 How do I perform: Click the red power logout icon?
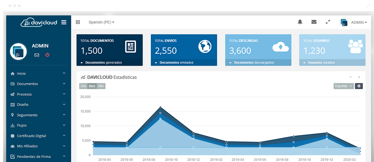[x=47, y=55]
